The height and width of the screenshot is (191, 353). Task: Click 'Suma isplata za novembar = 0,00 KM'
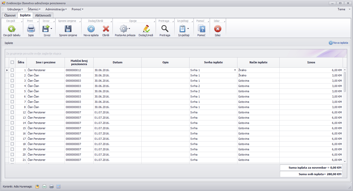click(x=311, y=168)
